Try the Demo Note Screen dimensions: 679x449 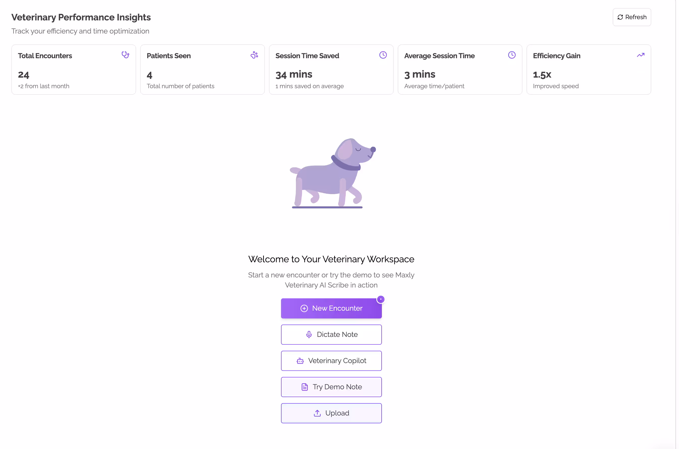click(331, 387)
